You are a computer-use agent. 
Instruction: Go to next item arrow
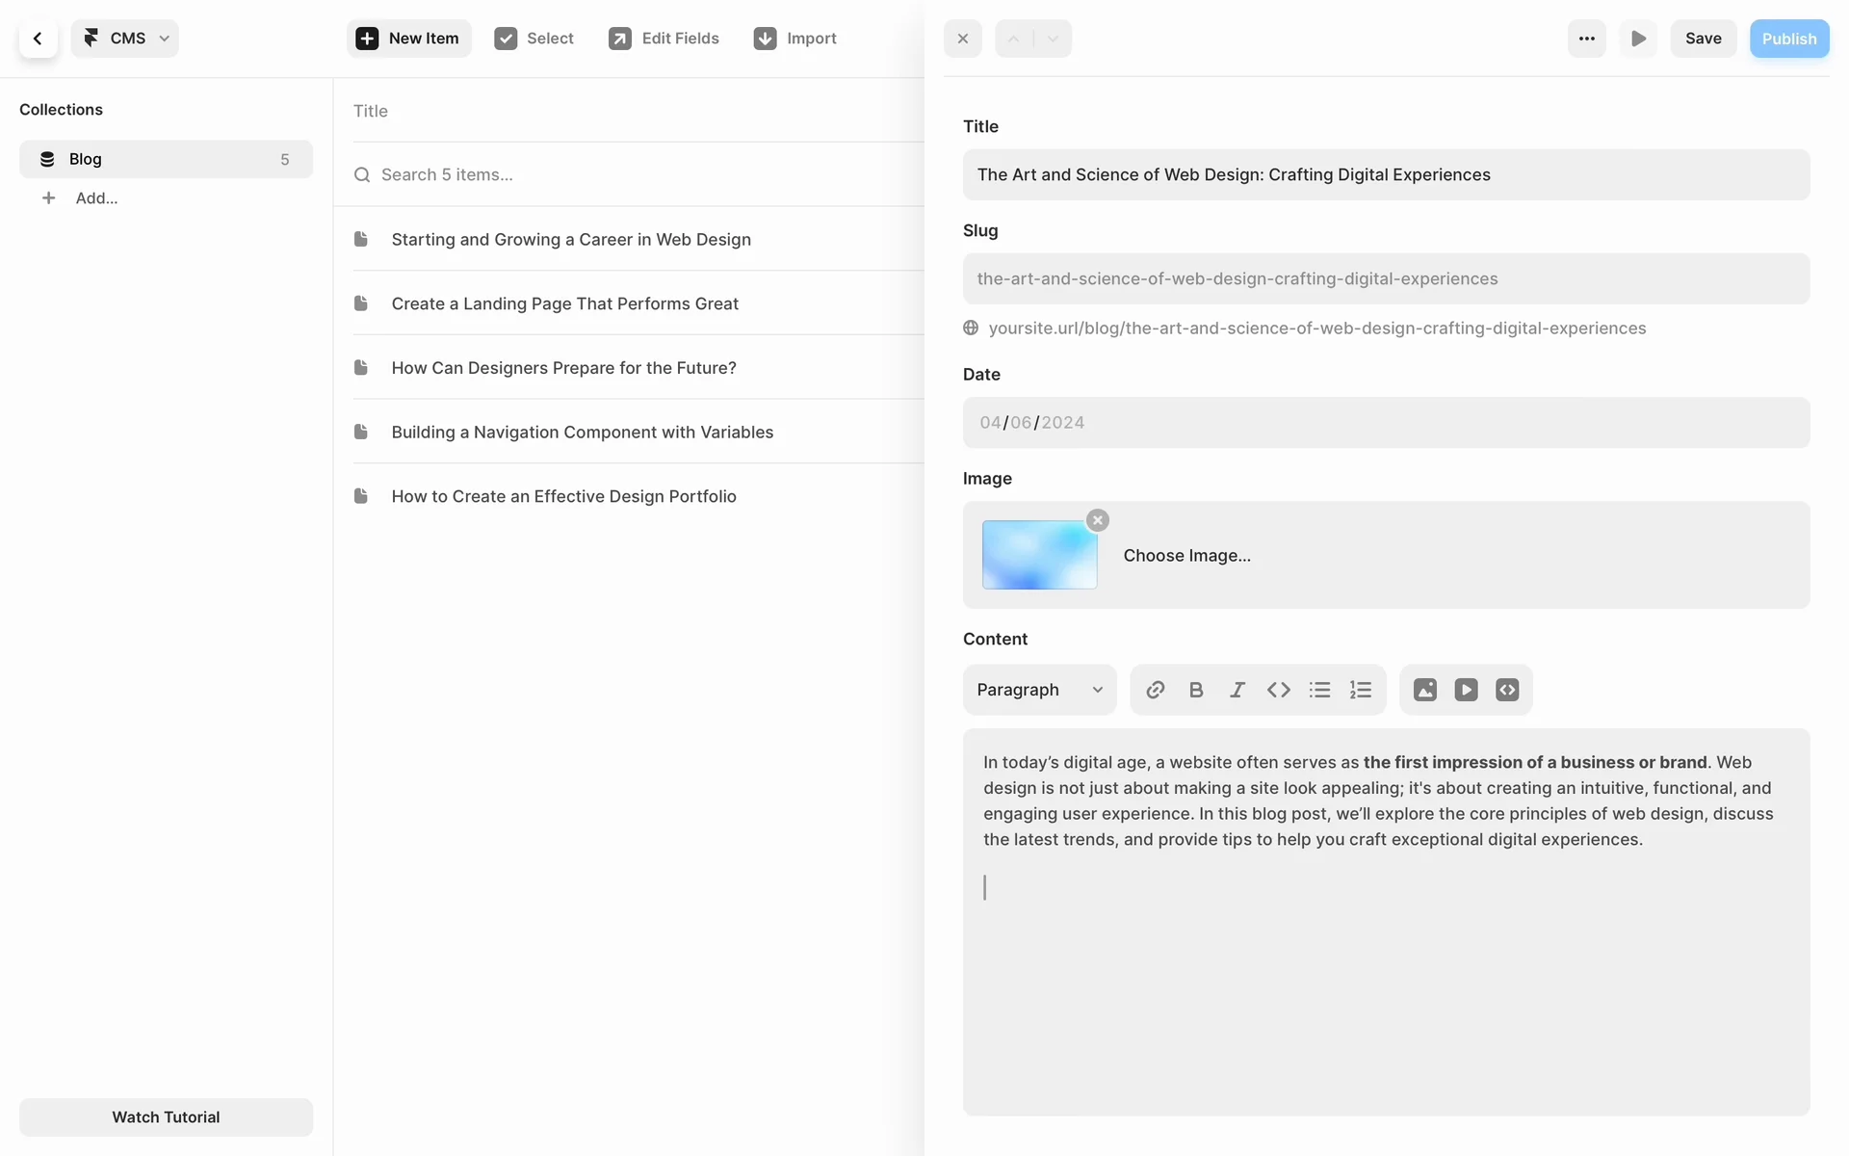click(x=1053, y=39)
